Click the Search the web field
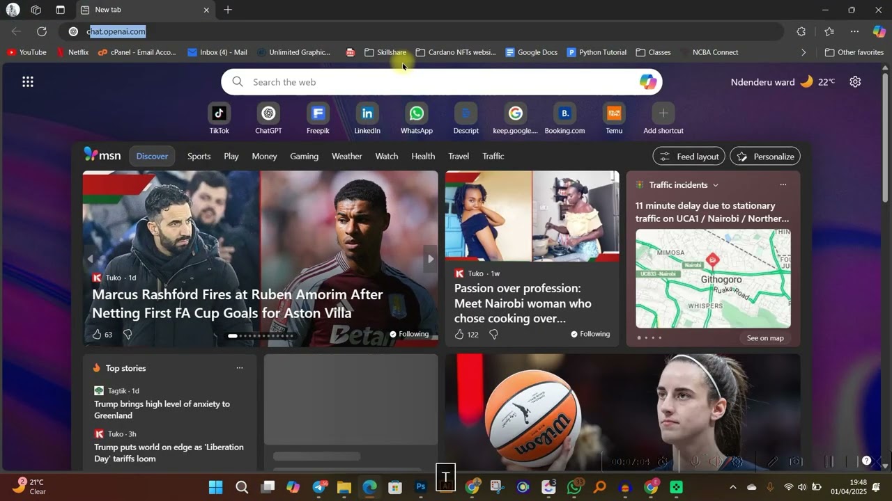The width and height of the screenshot is (892, 501). coord(441,82)
